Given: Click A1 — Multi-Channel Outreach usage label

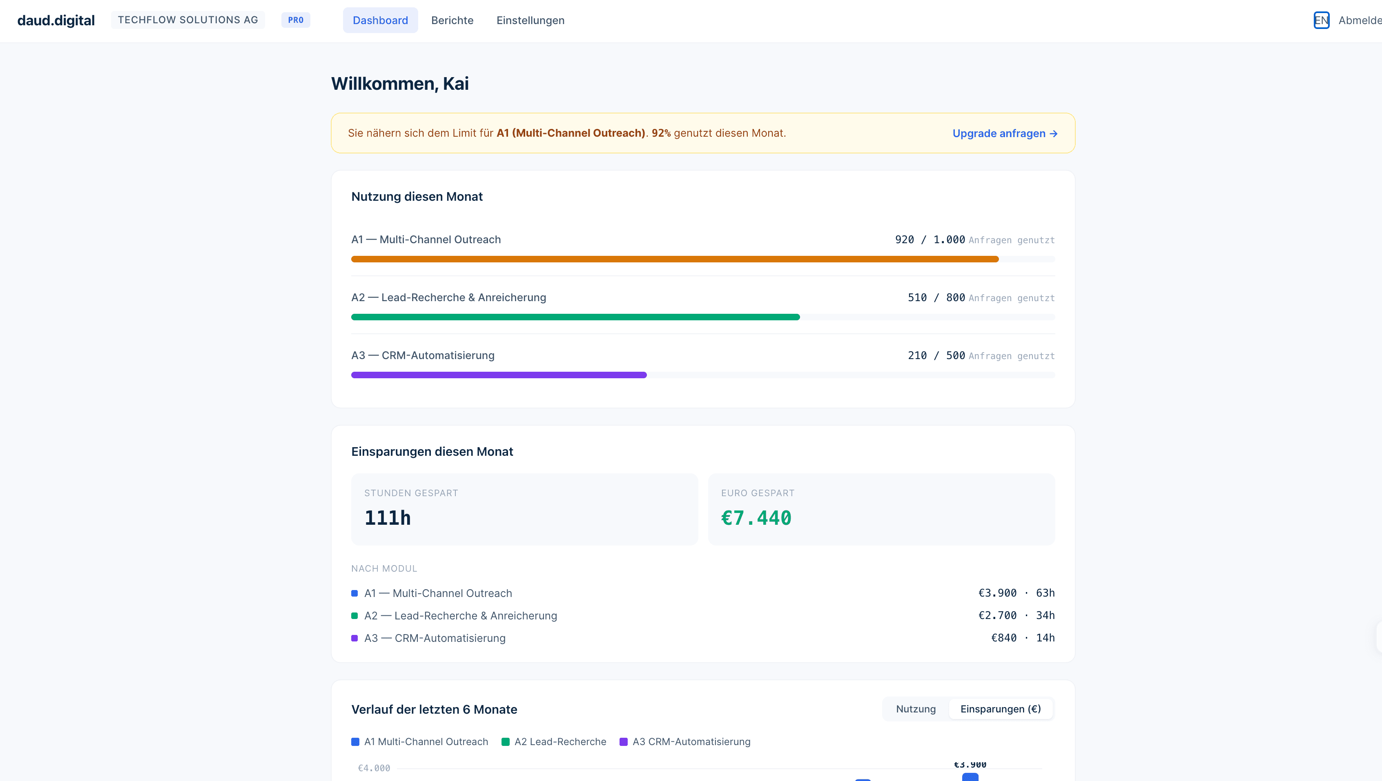Looking at the screenshot, I should [x=426, y=240].
